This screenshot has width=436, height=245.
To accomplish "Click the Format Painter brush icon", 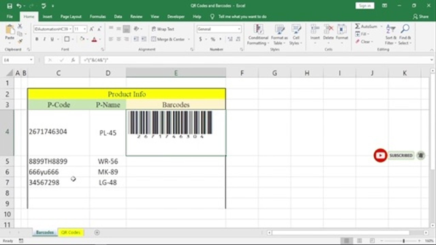I will click(20, 41).
